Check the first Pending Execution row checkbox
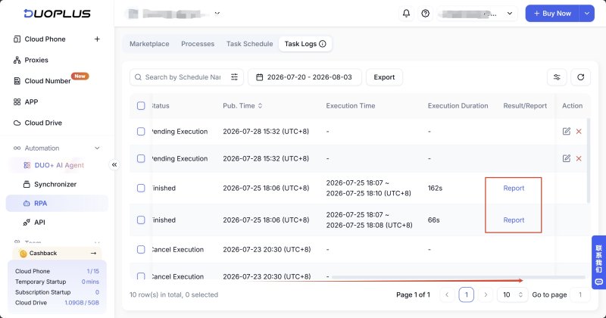 coord(141,132)
